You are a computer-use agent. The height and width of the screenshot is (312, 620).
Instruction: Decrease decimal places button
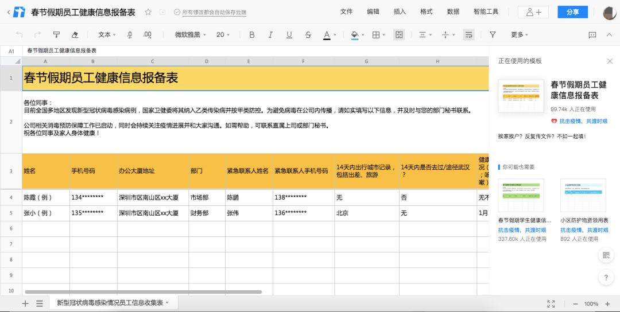[x=129, y=35]
